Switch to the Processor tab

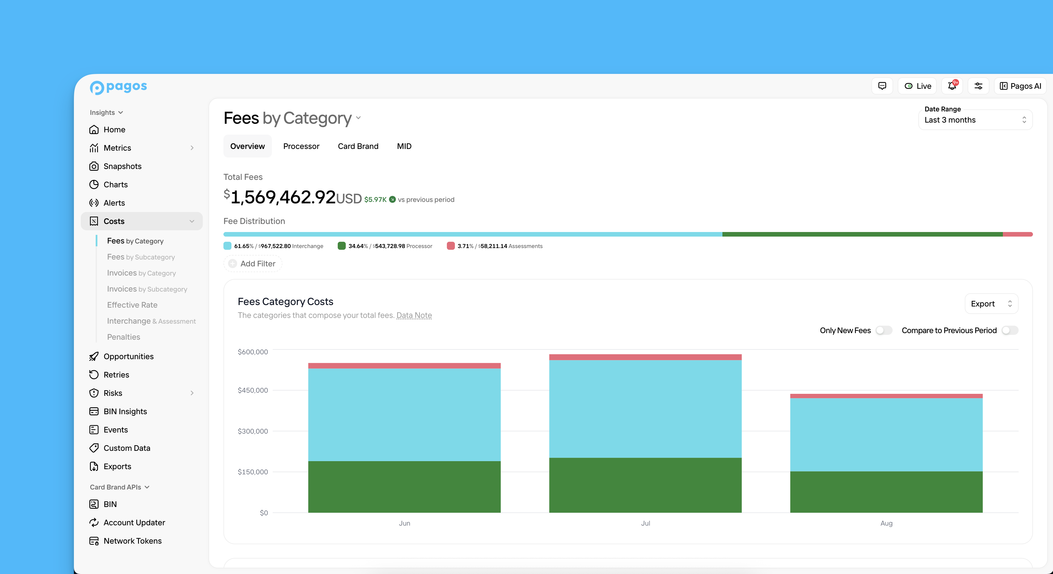pos(301,146)
